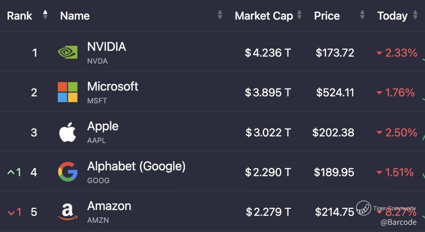Viewport: 425px width, 232px height.
Task: Open the Microsoft company link
Action: 113,86
